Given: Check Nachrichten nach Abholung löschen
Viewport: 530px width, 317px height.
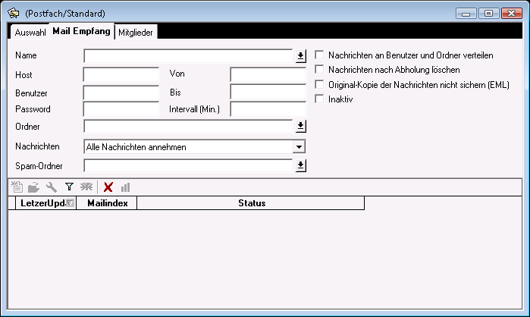Looking at the screenshot, I should point(319,69).
